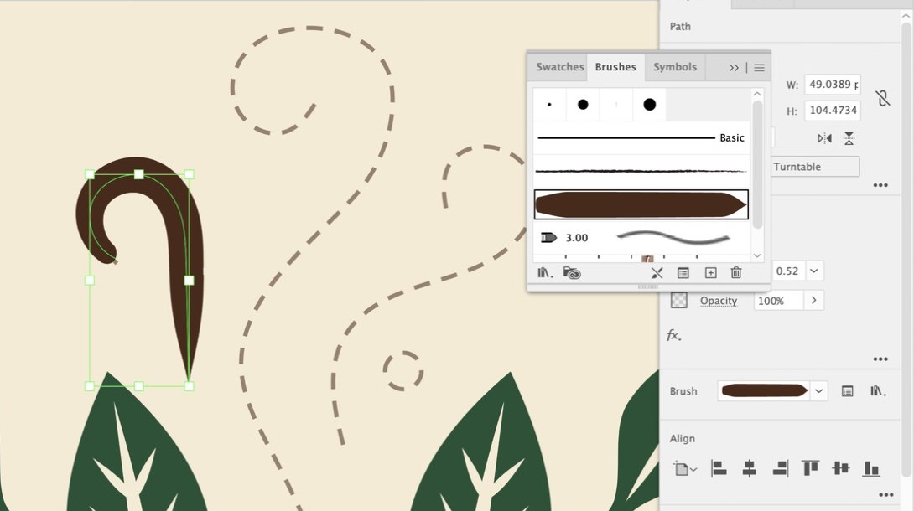Click the checkerboard Opacity icon
Viewport: 914px width, 511px height.
click(679, 300)
